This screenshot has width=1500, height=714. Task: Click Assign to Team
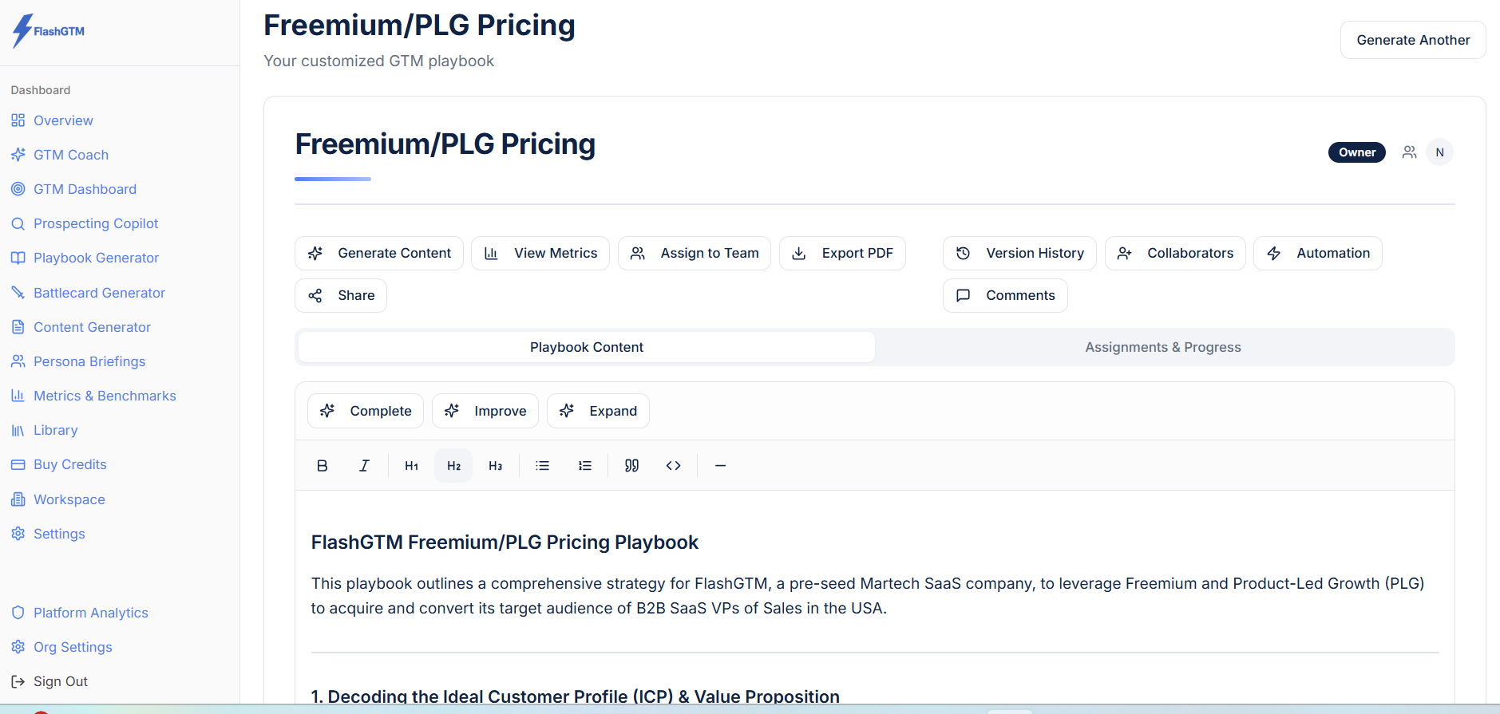695,253
